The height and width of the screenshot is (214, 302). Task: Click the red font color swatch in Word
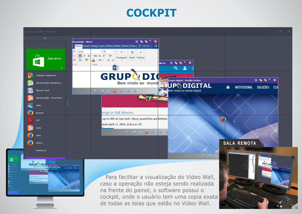(93, 60)
